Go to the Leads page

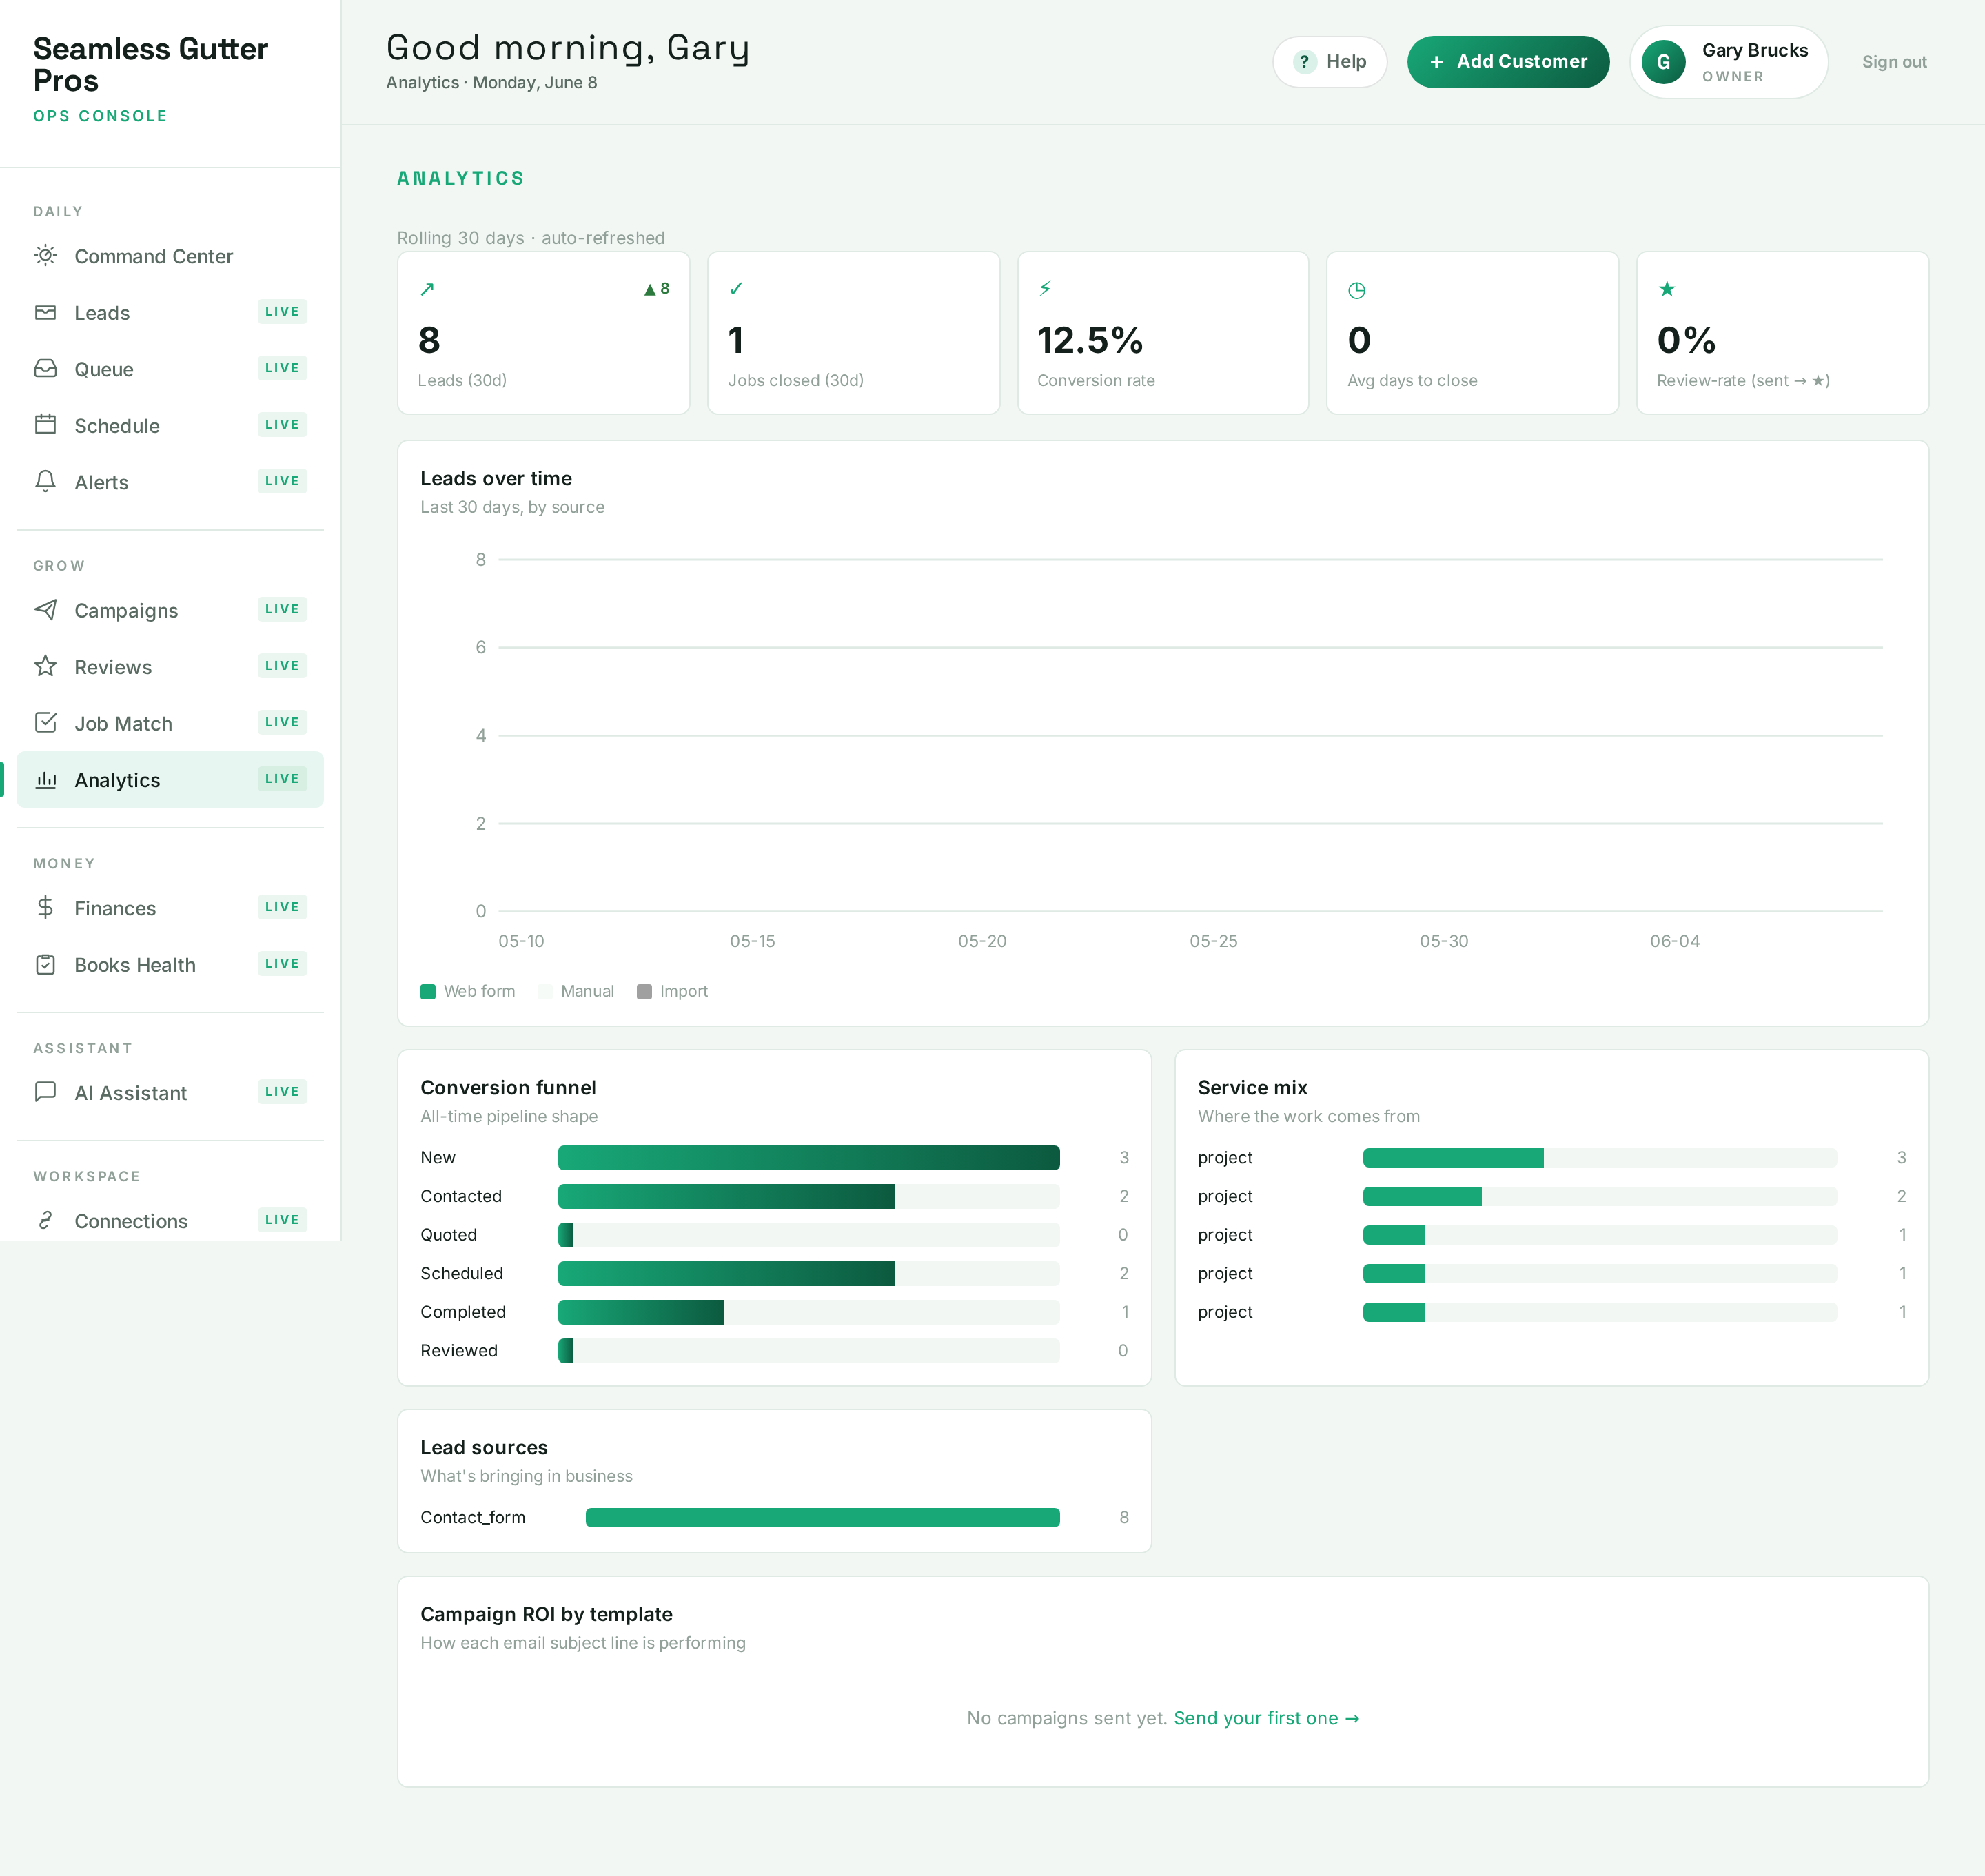coord(170,312)
